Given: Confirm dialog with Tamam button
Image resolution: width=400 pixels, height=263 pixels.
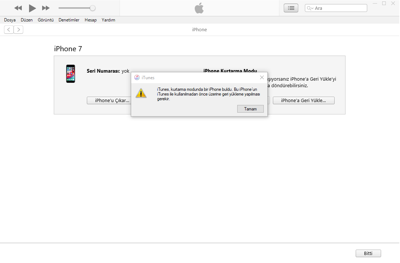Looking at the screenshot, I should tap(250, 109).
